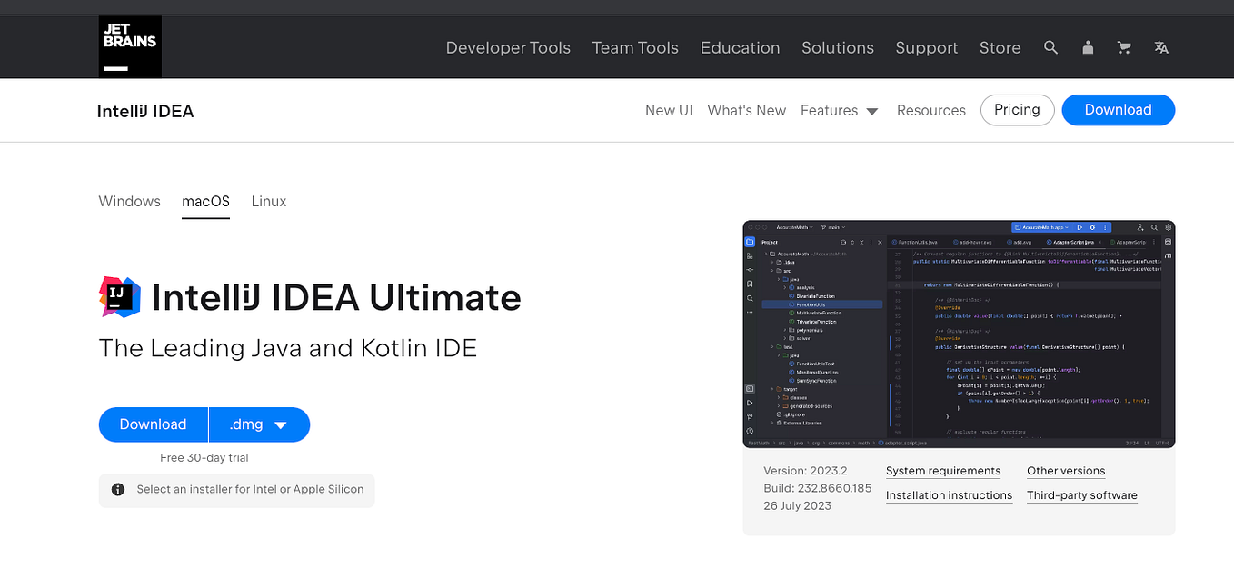
Task: Open the Developer Tools menu
Action: click(x=508, y=47)
